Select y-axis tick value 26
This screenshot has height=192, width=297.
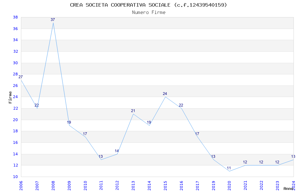pyautogui.click(x=15, y=86)
